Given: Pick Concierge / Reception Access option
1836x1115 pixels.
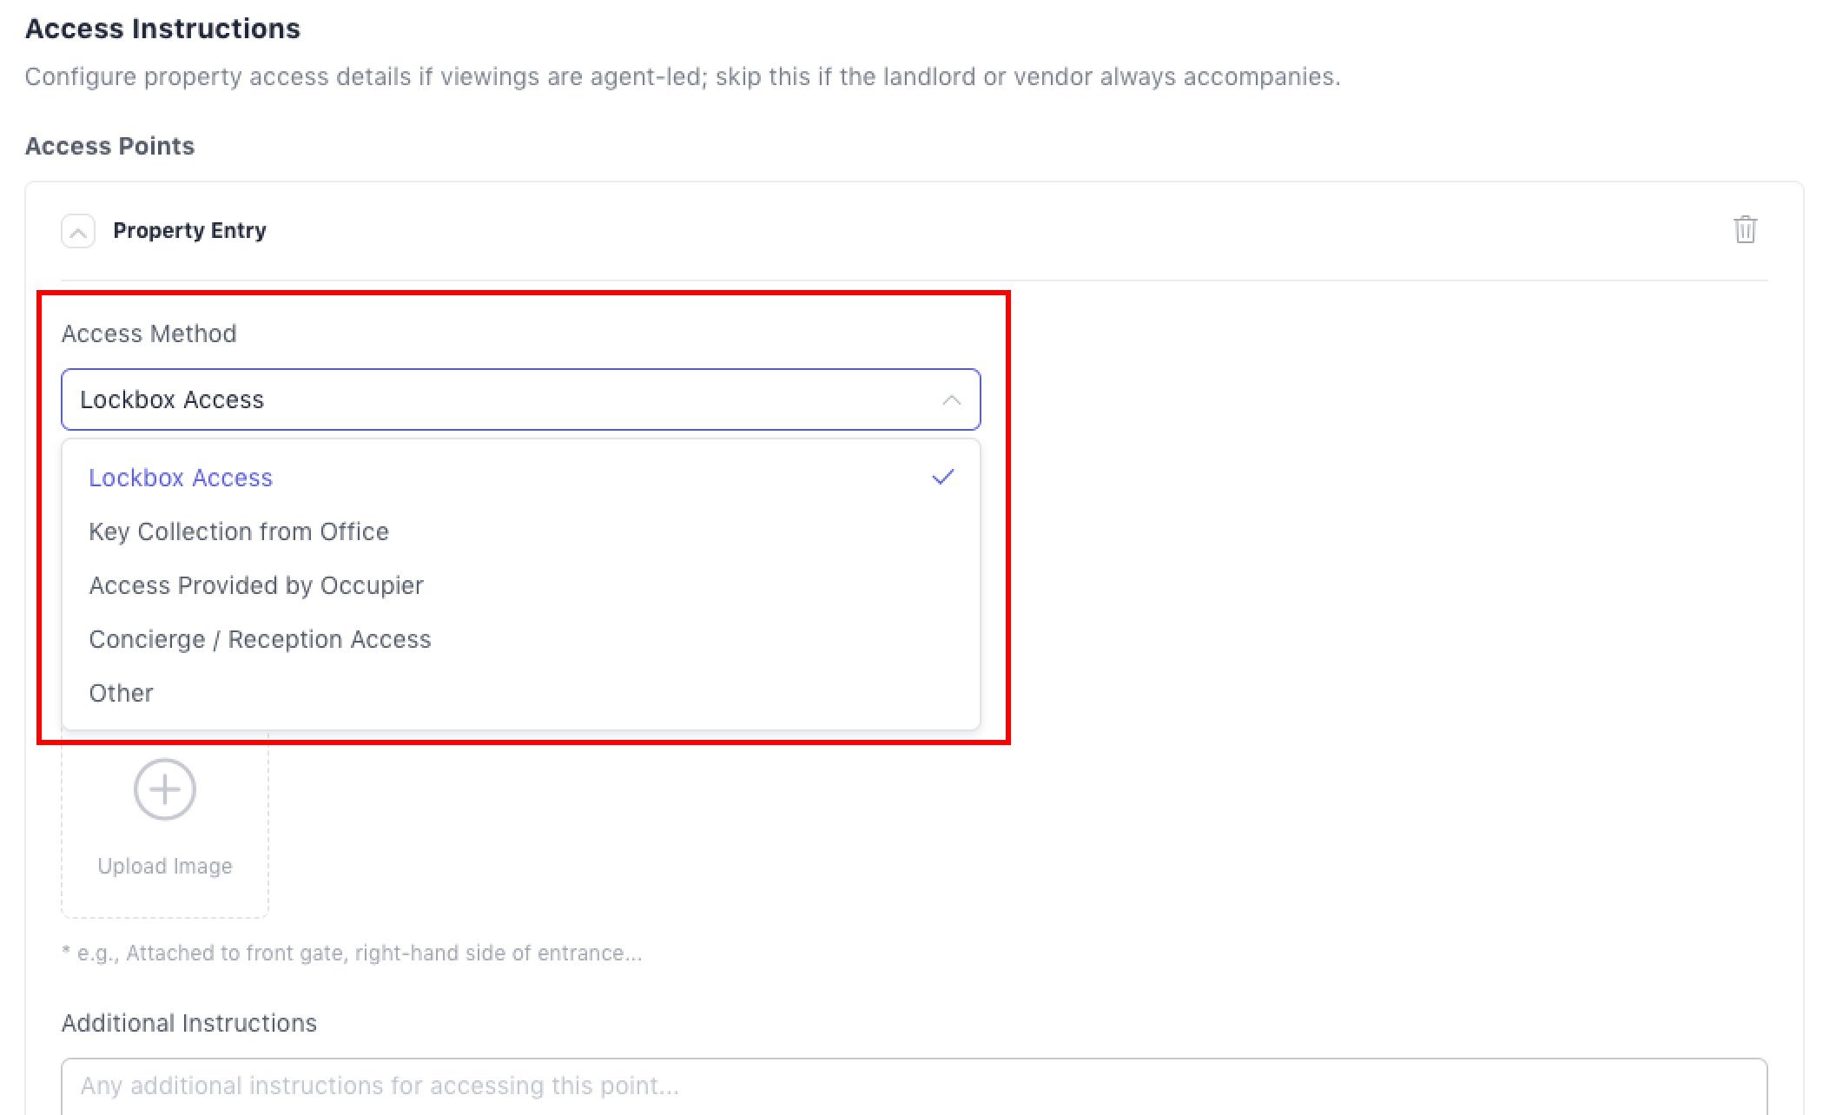Looking at the screenshot, I should pyautogui.click(x=260, y=639).
